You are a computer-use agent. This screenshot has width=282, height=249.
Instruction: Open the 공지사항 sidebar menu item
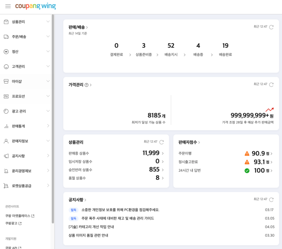[x=26, y=156]
